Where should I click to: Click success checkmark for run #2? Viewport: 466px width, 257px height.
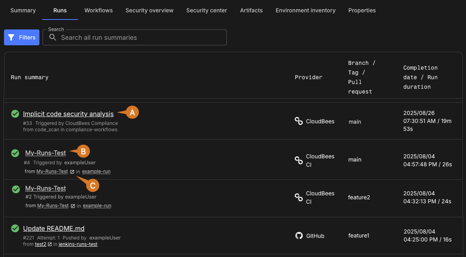[16, 189]
